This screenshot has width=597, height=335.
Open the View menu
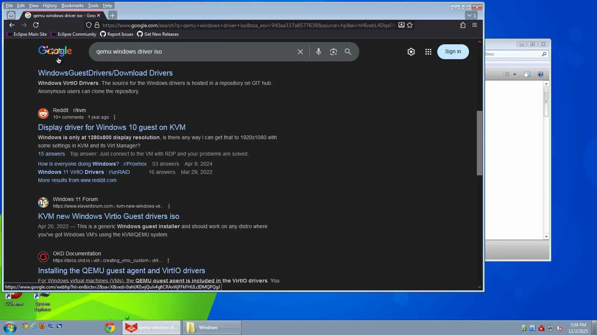click(34, 6)
